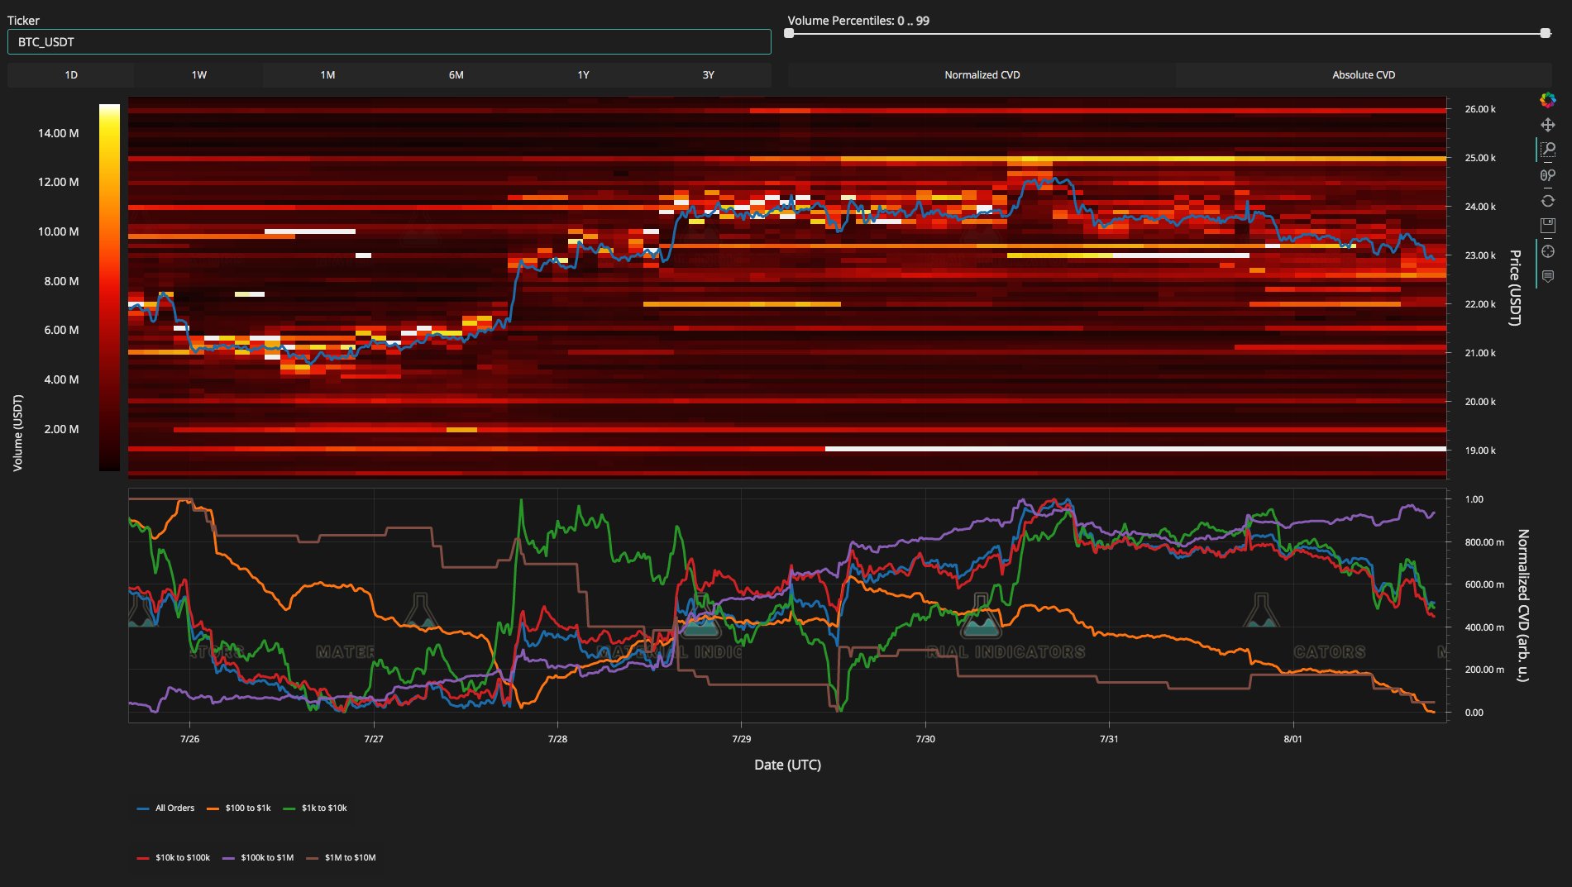Image resolution: width=1572 pixels, height=887 pixels.
Task: Toggle the Hover tooltip tool
Action: pos(1547,276)
